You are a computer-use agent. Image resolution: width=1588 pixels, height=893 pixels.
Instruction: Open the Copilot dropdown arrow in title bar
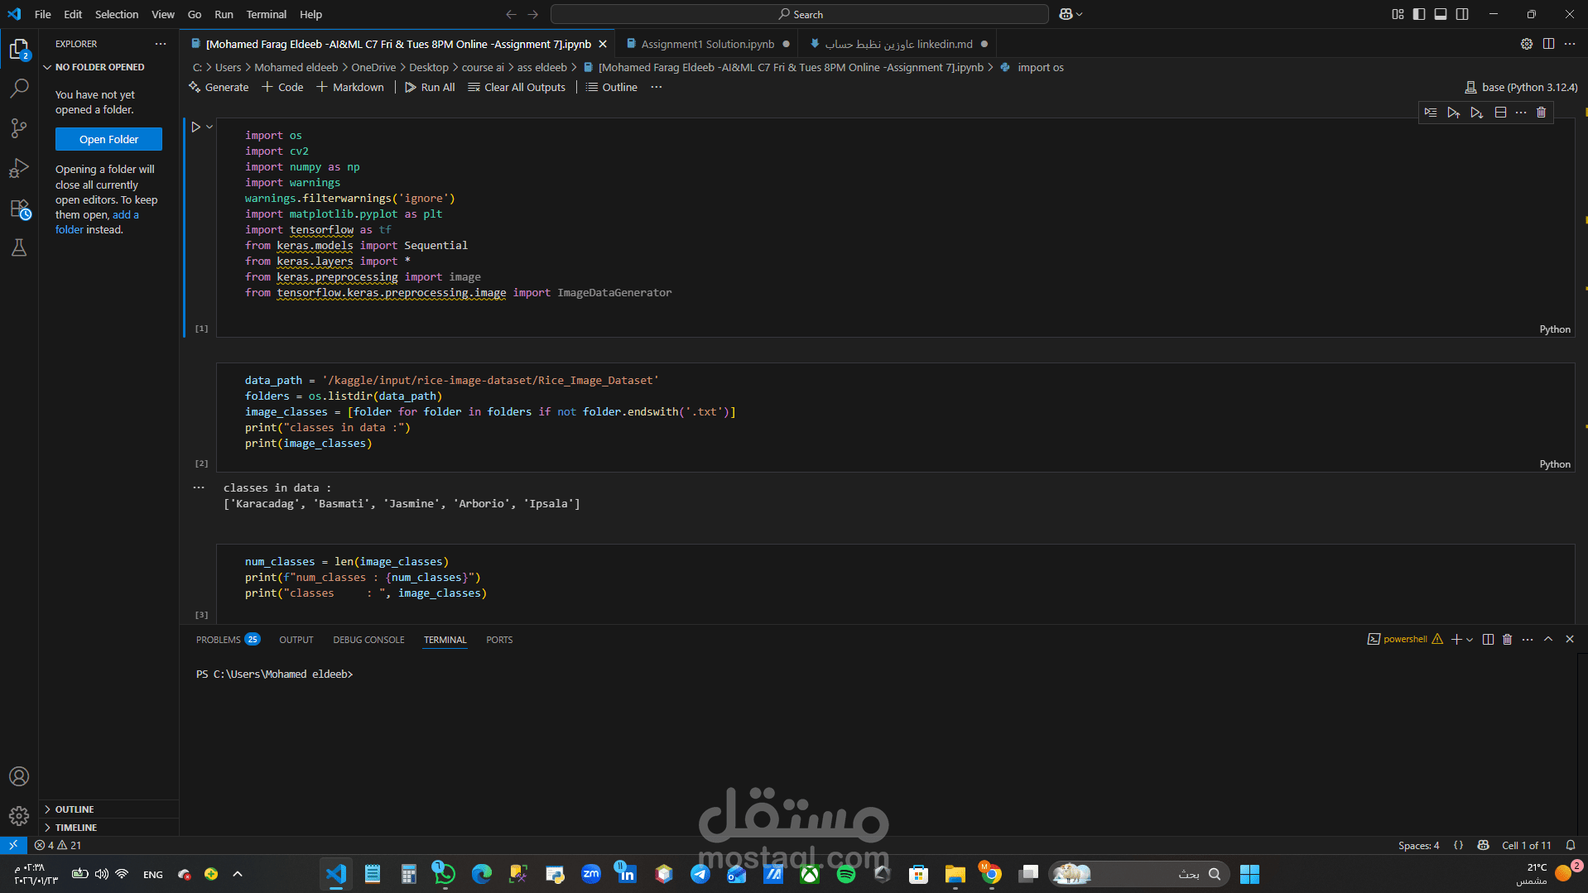[1079, 14]
